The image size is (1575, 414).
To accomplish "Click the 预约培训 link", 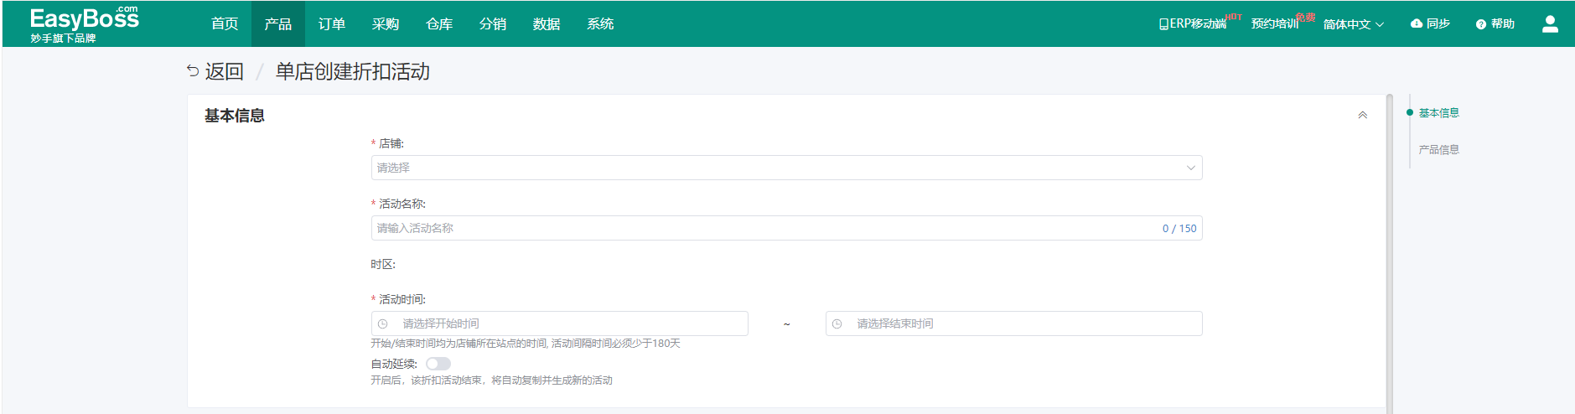I will point(1274,24).
